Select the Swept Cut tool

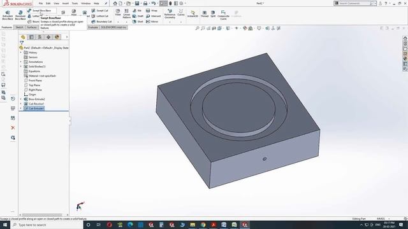click(x=100, y=11)
